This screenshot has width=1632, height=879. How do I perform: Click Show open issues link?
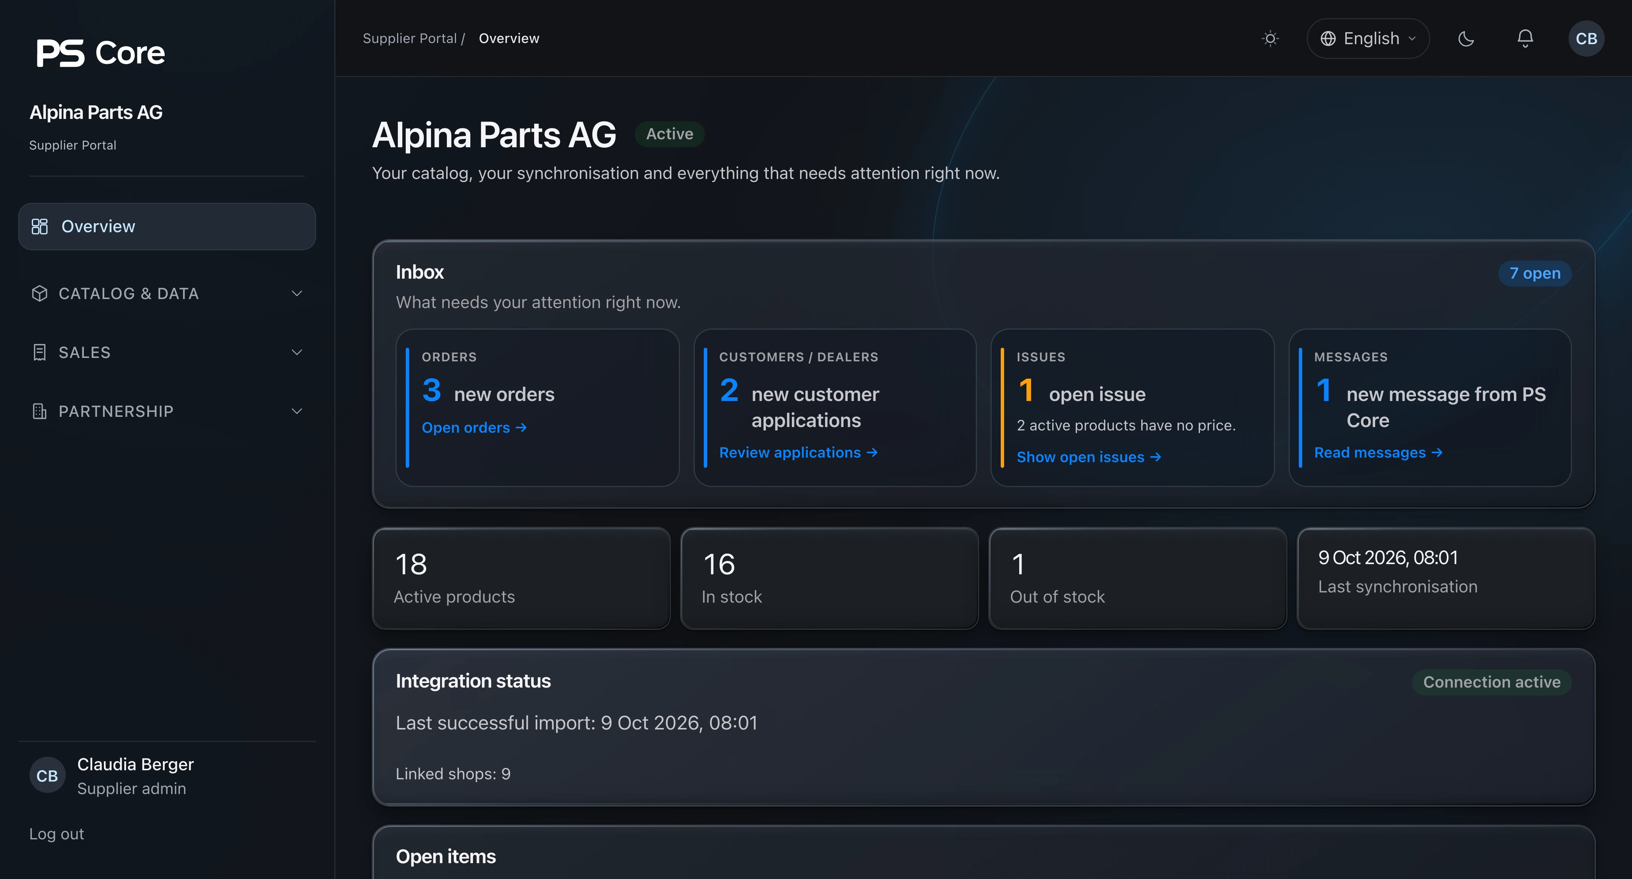pyautogui.click(x=1088, y=456)
